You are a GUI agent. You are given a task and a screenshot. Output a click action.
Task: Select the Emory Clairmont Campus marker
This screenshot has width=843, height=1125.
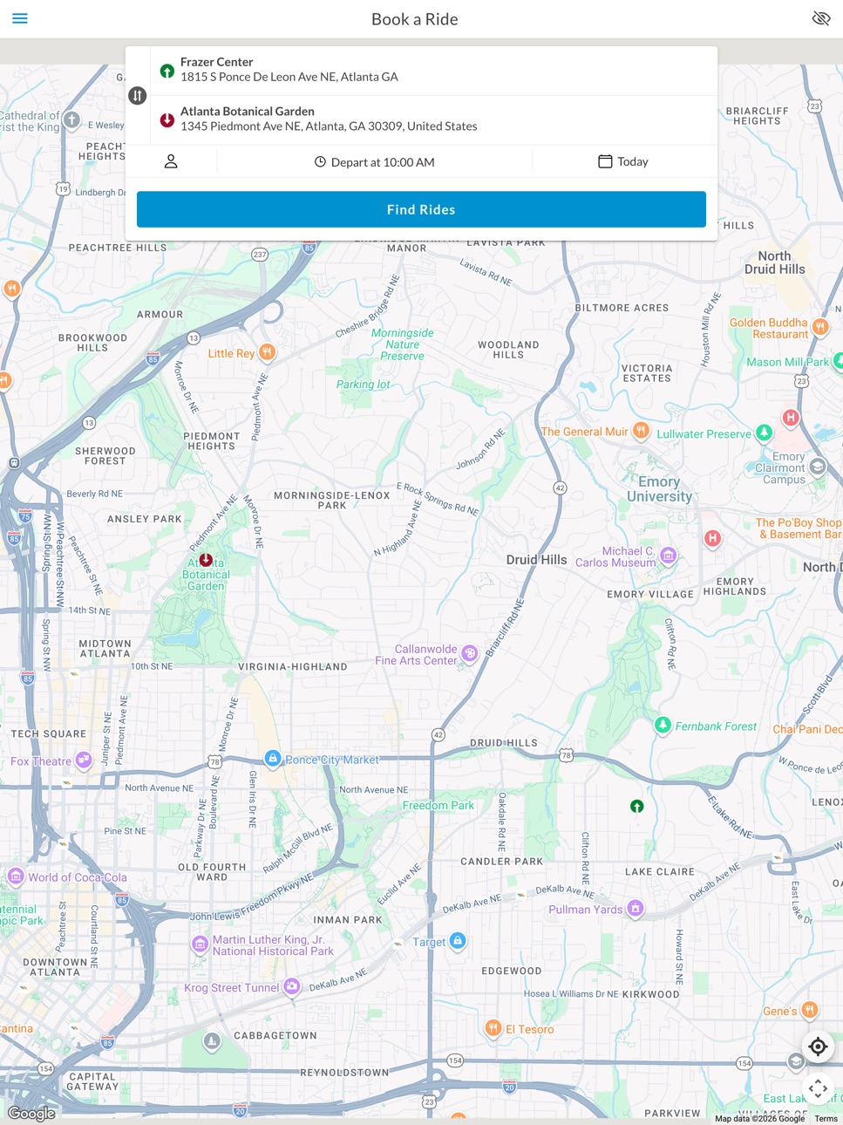coord(818,467)
